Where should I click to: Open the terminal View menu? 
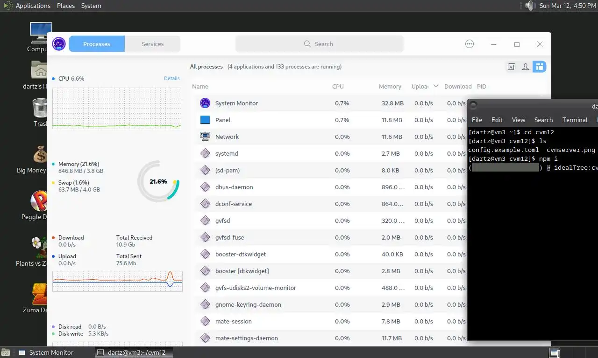click(x=519, y=120)
